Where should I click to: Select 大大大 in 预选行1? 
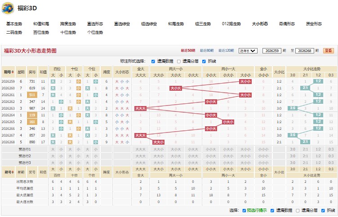[x=140, y=149]
